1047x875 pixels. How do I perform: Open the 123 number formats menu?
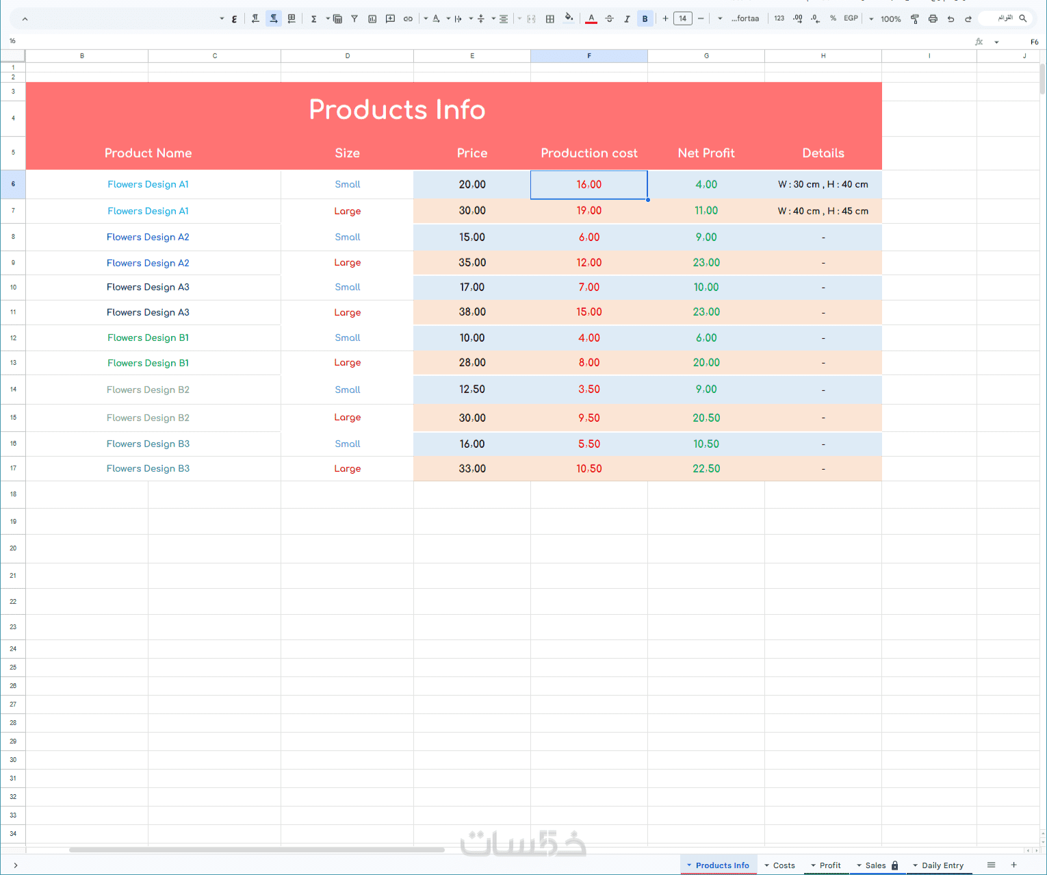point(779,18)
